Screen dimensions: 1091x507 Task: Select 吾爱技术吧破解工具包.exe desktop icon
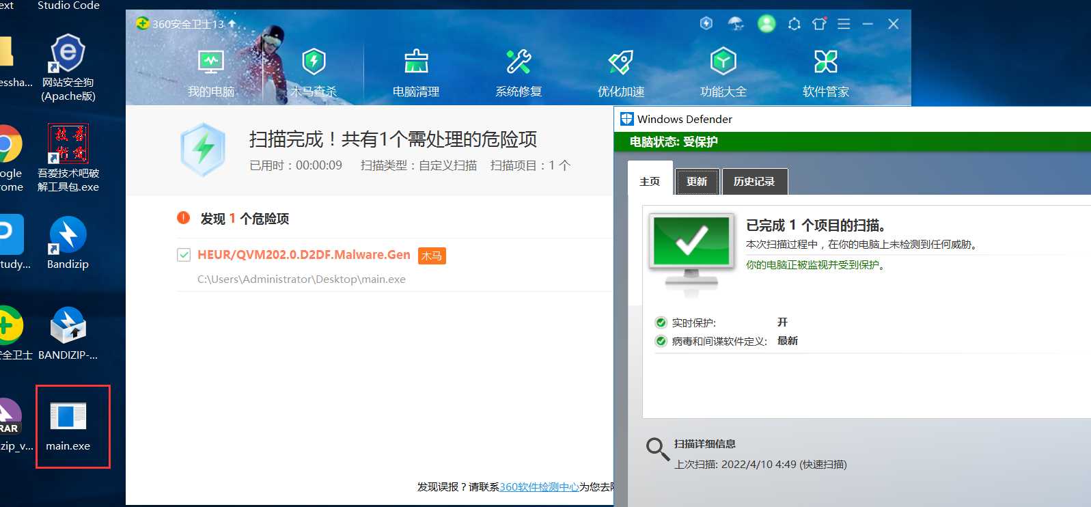tap(68, 158)
